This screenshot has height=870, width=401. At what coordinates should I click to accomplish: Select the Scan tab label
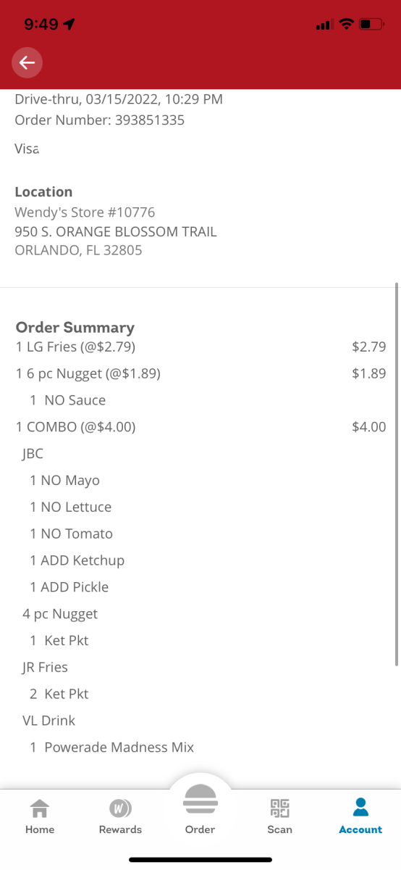click(280, 829)
